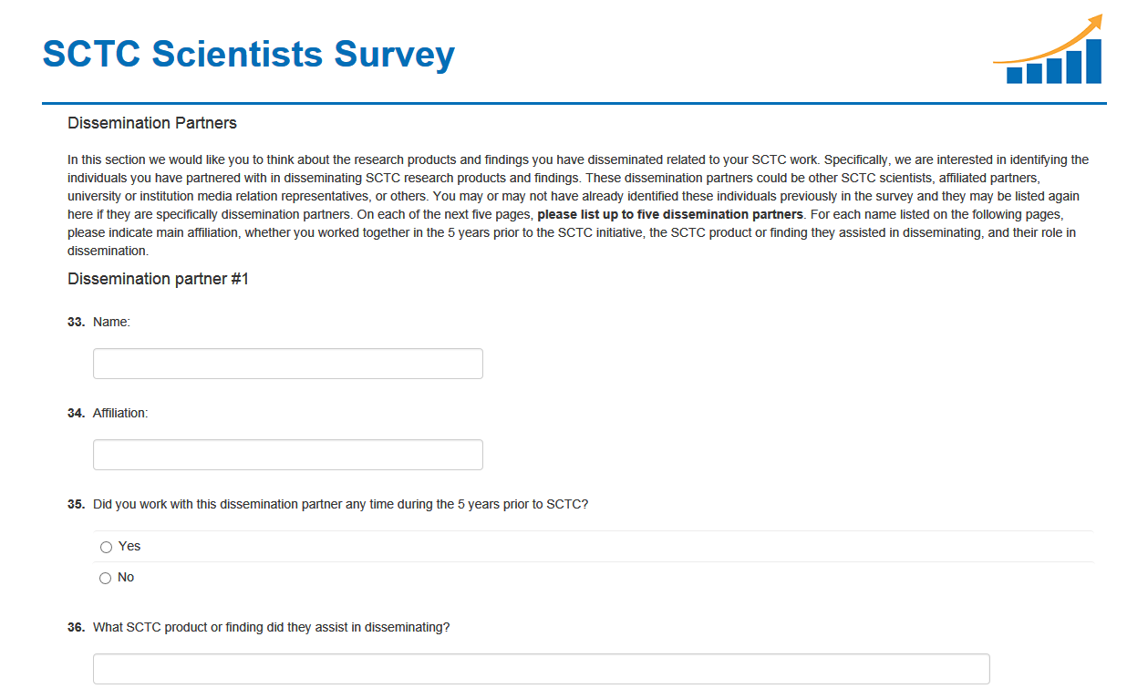
Task: Select the No radio button
Action: coord(106,578)
